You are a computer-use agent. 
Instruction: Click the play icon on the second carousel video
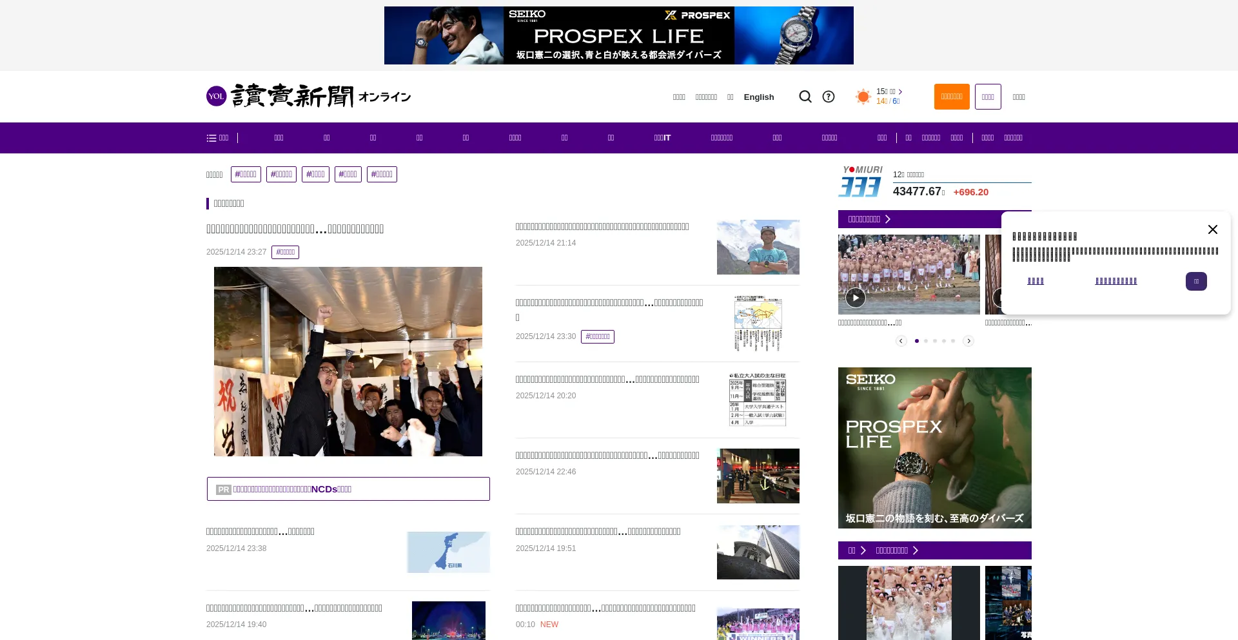[1000, 298]
